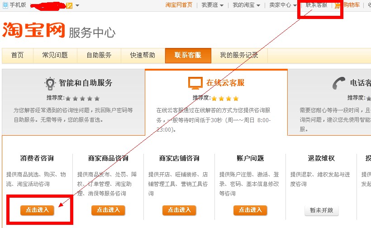Go to 淘宝网首页
Image resolution: width=371 pixels, height=228 pixels.
[179, 5]
